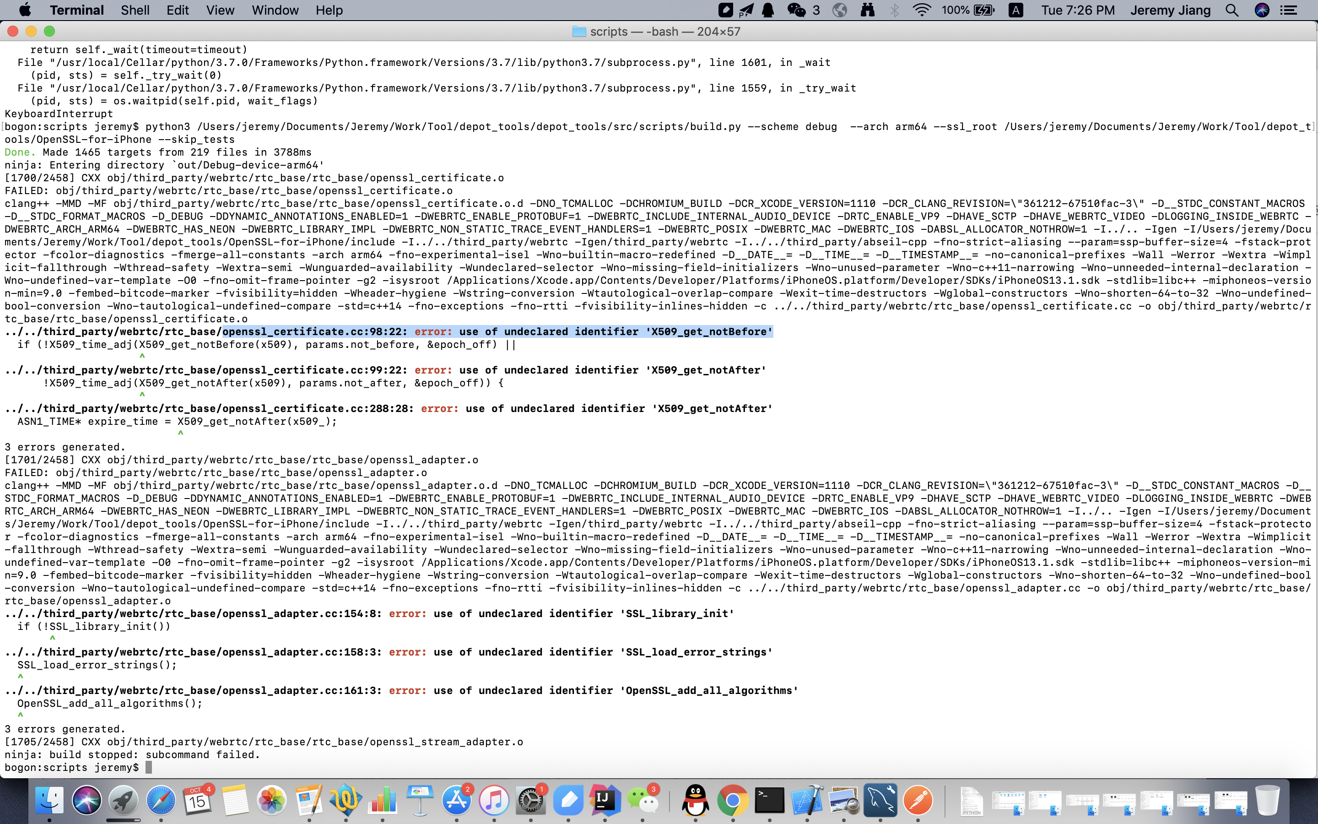Open the Window menu
1318x824 pixels.
[x=275, y=11]
